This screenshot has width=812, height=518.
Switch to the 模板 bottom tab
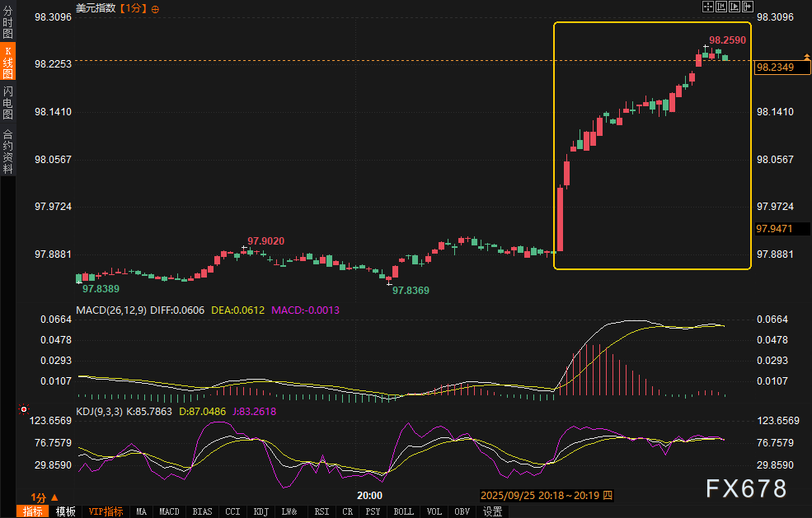[65, 511]
